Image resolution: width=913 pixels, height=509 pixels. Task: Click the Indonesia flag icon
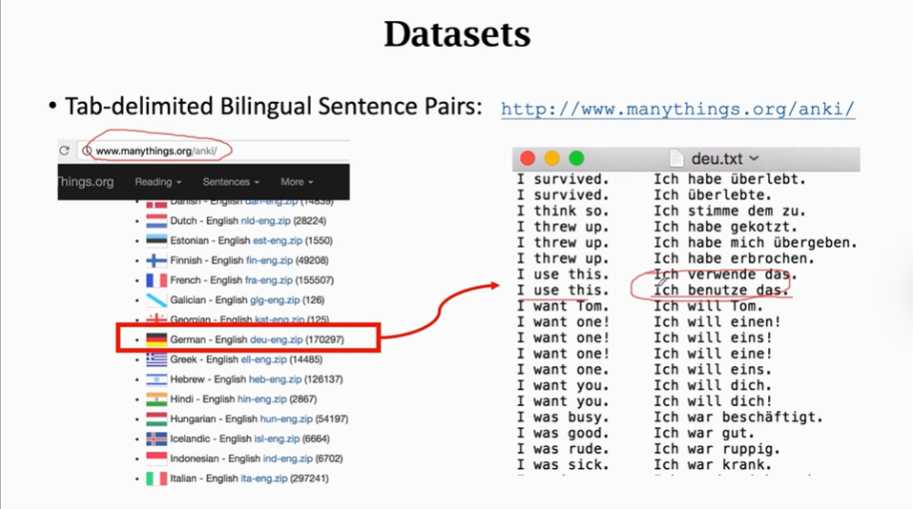tap(156, 458)
